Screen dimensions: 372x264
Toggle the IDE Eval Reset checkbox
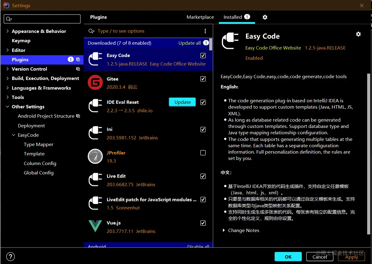203,102
